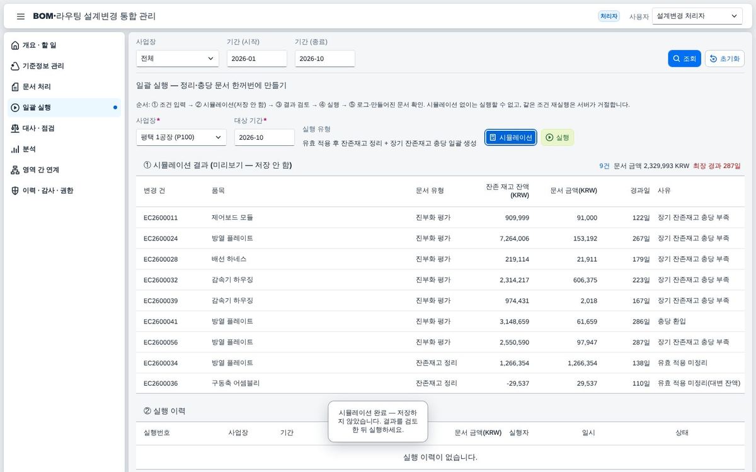Open the 평택 1공장 (P100) site dropdown
The width and height of the screenshot is (756, 472).
point(181,137)
